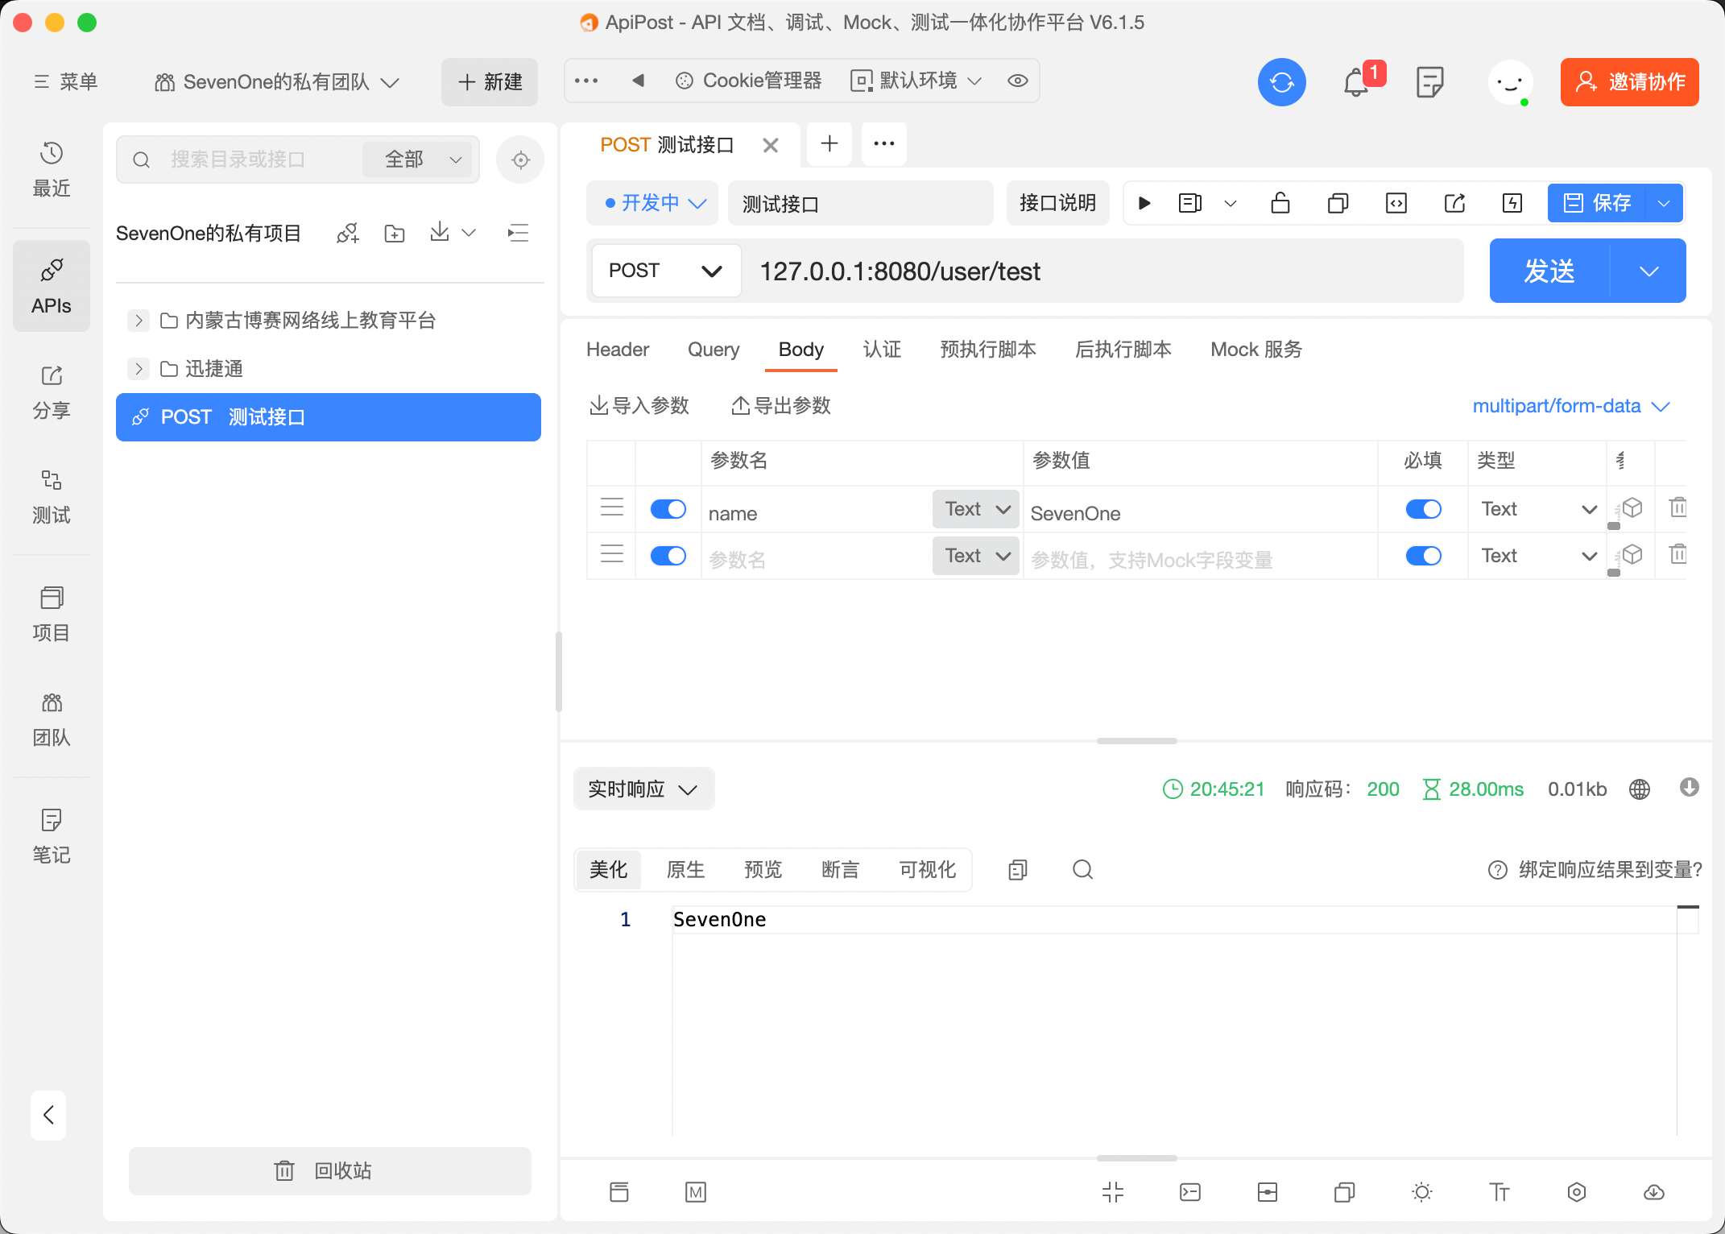Expand the 迅捷通 folder
Screen dimensions: 1725x1234
139,369
